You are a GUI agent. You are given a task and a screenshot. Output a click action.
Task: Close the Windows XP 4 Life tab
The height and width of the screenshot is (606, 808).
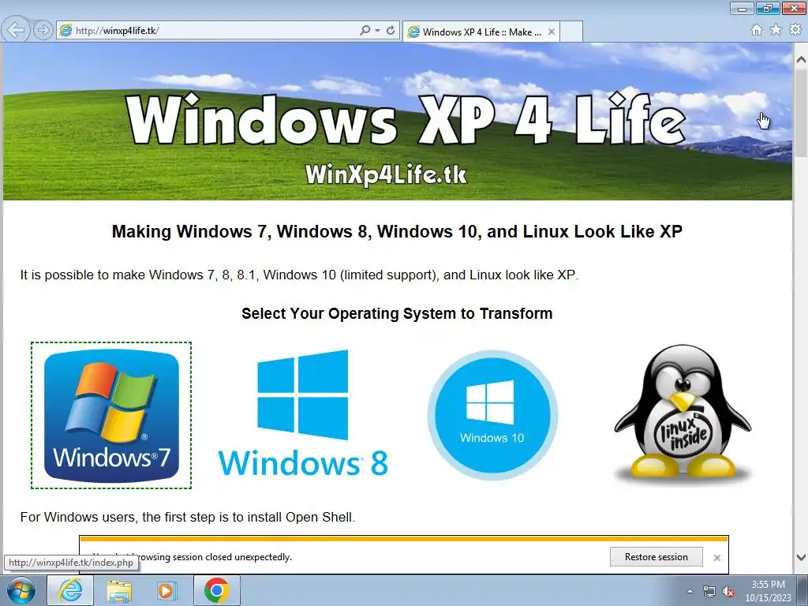(552, 32)
